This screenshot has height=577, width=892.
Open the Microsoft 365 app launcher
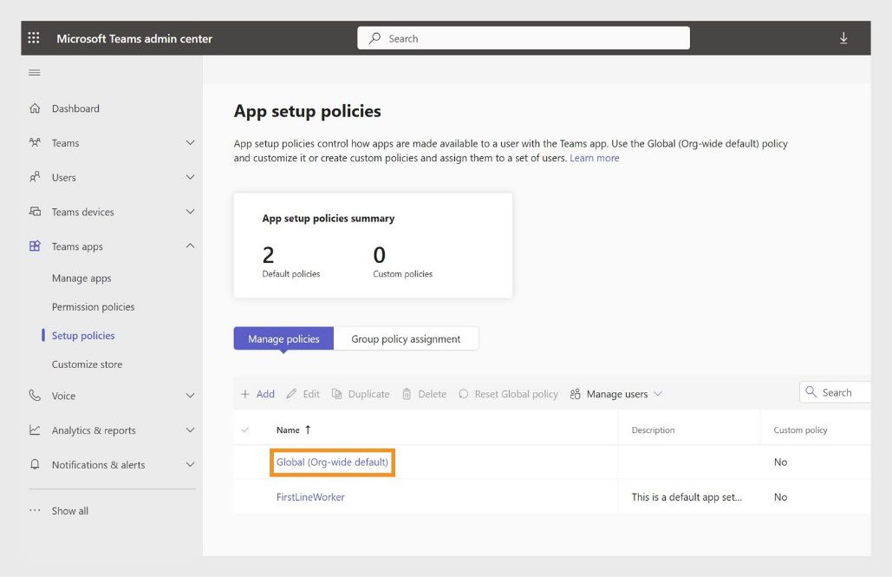click(33, 37)
